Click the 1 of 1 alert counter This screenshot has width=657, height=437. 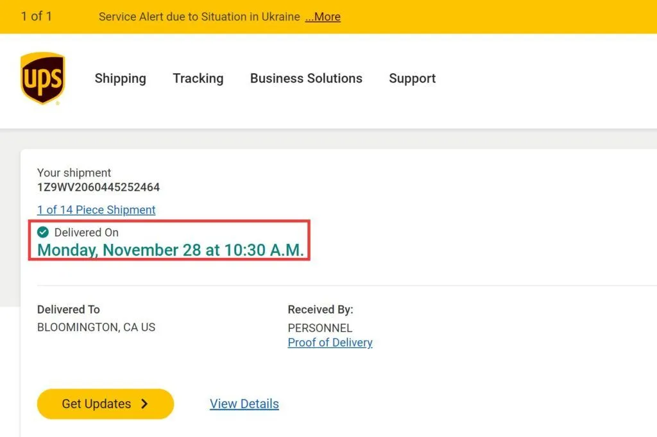[36, 17]
